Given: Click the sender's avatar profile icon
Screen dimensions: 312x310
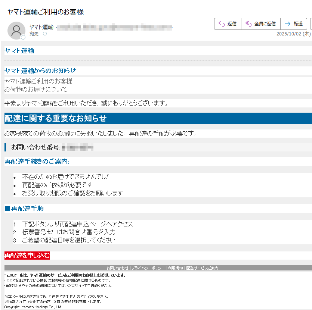Looking at the screenshot, I should point(16,30).
